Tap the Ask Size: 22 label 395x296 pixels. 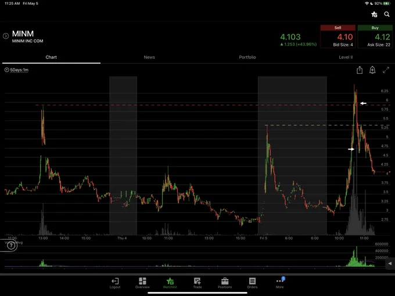(379, 45)
